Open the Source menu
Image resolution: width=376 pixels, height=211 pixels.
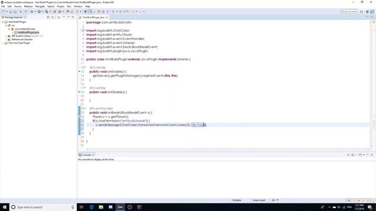click(x=18, y=6)
